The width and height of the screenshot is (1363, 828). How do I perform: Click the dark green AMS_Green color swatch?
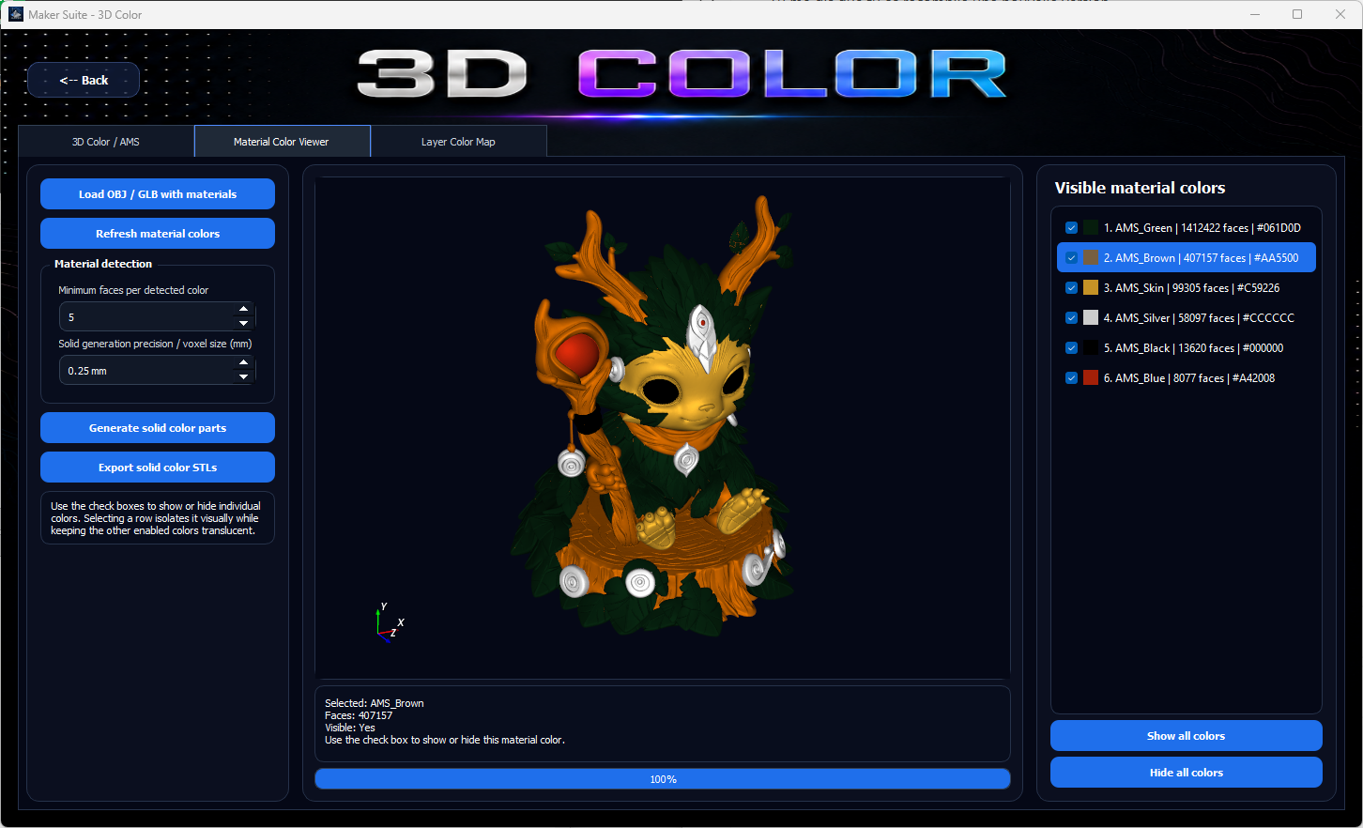pyautogui.click(x=1091, y=228)
